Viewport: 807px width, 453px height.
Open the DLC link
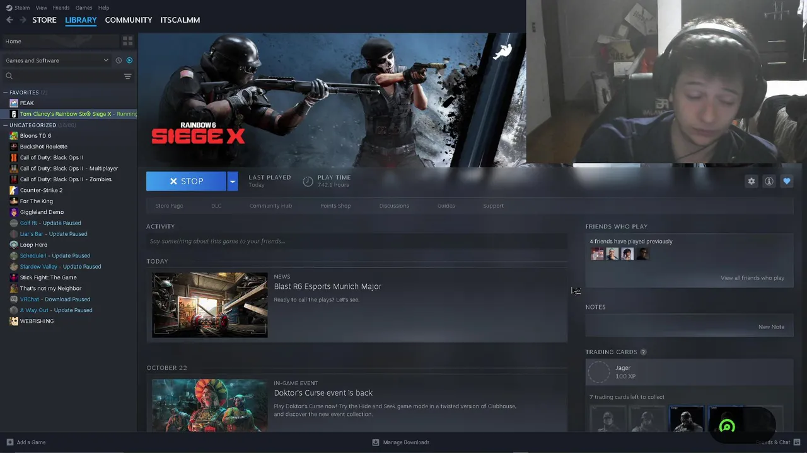click(x=216, y=206)
